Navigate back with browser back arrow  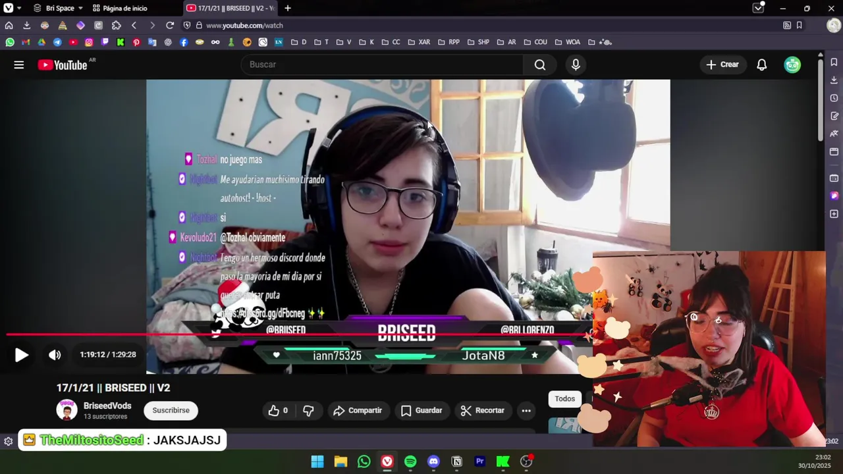pyautogui.click(x=134, y=25)
